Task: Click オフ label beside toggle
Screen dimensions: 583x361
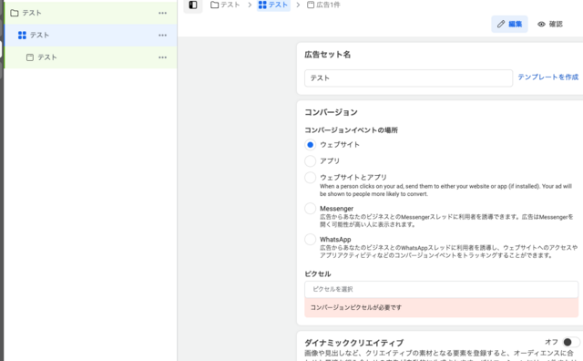Action: [x=551, y=342]
